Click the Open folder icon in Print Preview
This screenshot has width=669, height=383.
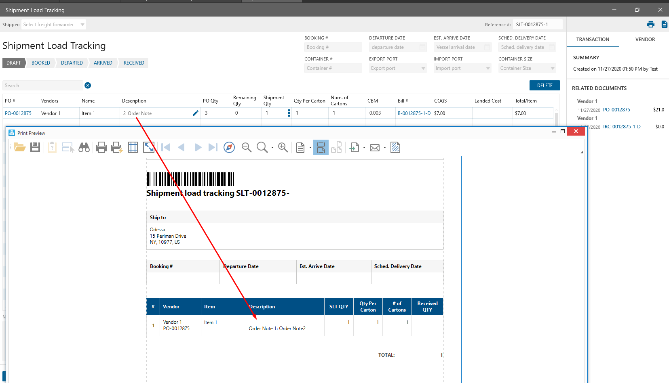point(19,148)
